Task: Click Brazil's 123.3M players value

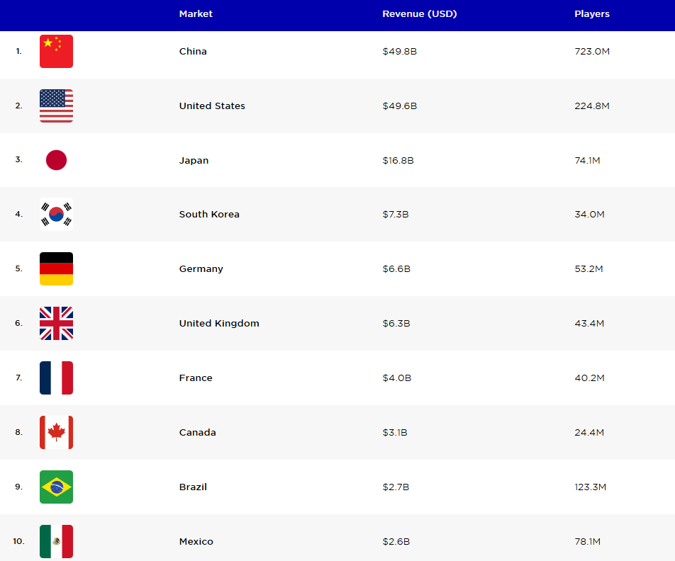Action: (x=590, y=487)
